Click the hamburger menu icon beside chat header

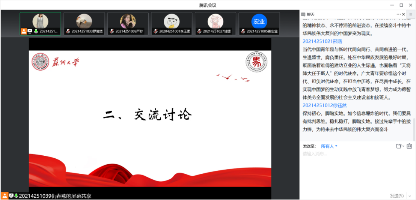(x=410, y=14)
